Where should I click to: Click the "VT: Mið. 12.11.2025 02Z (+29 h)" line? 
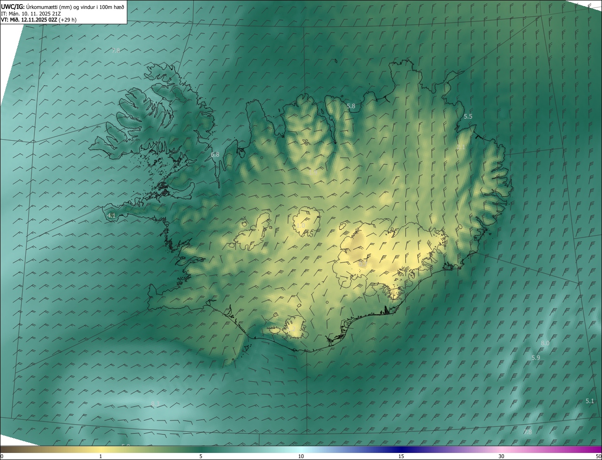pos(39,20)
